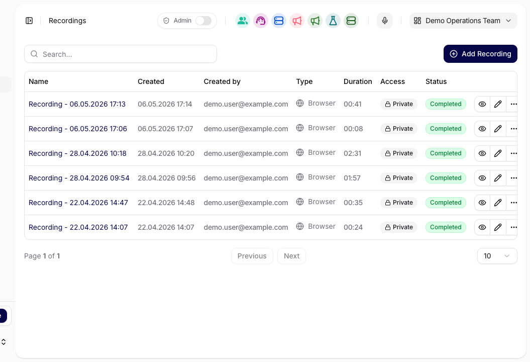Edit recording 22.04.2026 14:07 with pencil icon

(498, 227)
